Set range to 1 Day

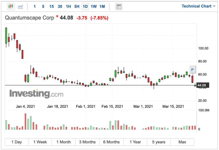[x=17, y=142]
